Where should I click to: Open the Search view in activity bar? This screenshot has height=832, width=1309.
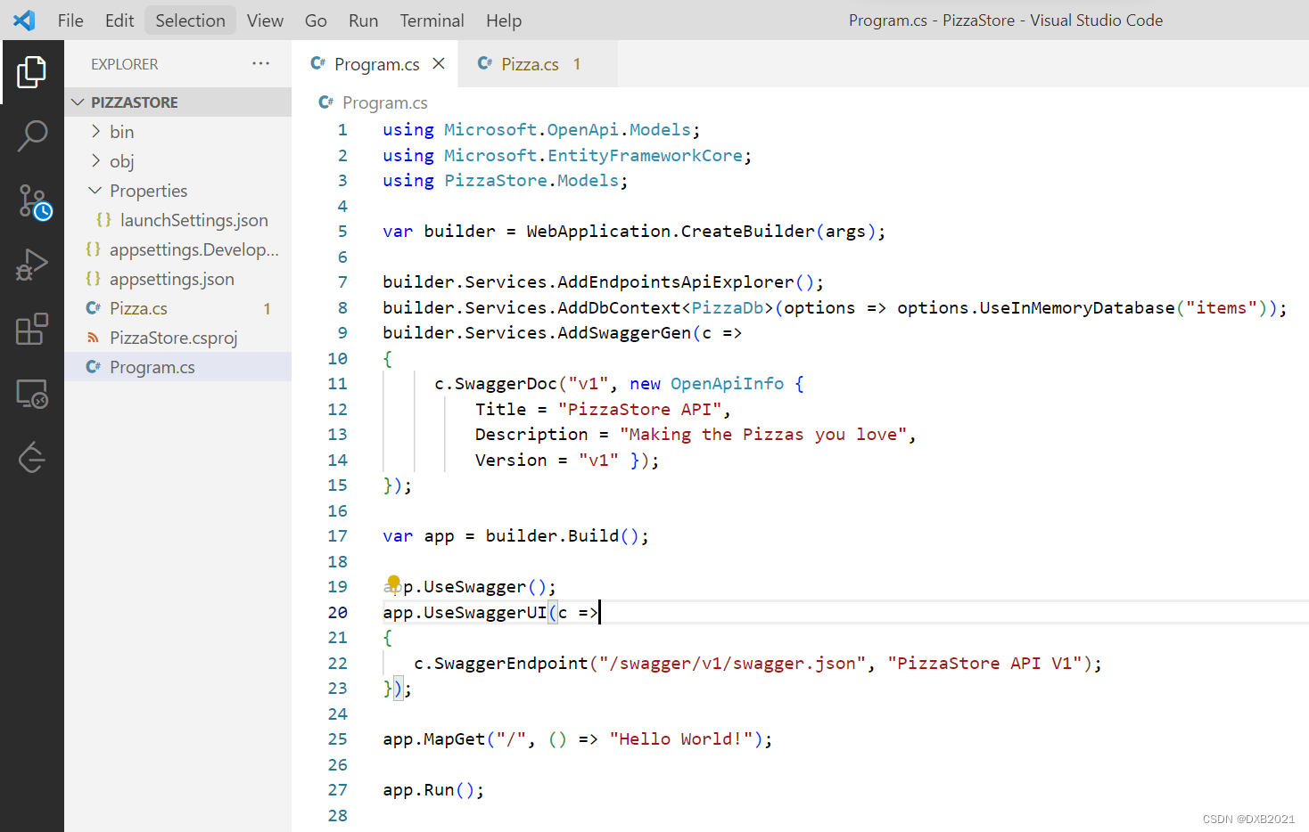point(32,136)
